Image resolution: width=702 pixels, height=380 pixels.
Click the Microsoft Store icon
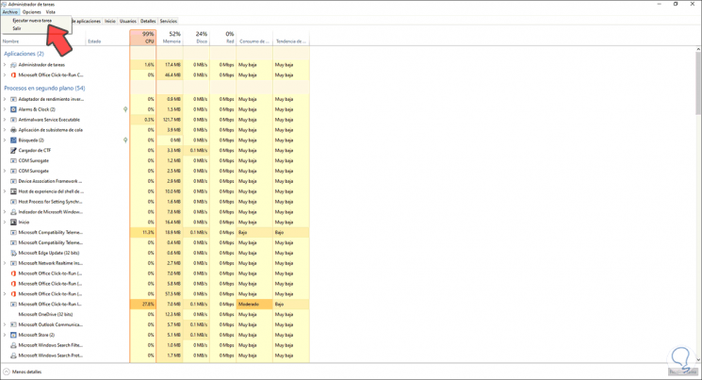tap(13, 335)
